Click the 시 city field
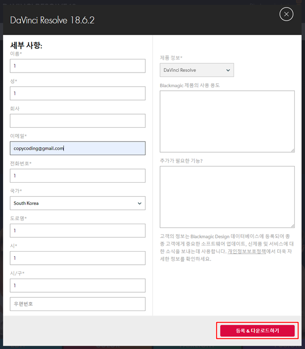305x349 pixels. pyautogui.click(x=78, y=258)
